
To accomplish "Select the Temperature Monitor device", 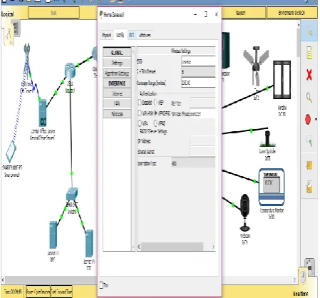I will [x=272, y=187].
